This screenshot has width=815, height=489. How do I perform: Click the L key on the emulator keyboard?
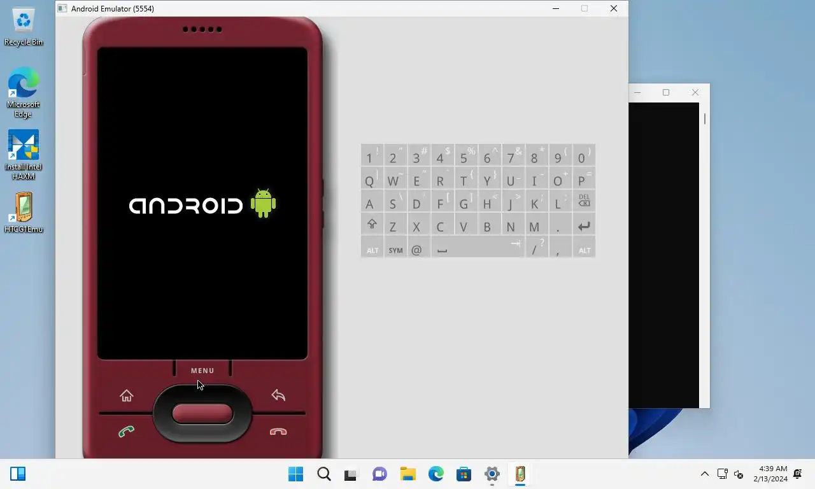point(560,202)
